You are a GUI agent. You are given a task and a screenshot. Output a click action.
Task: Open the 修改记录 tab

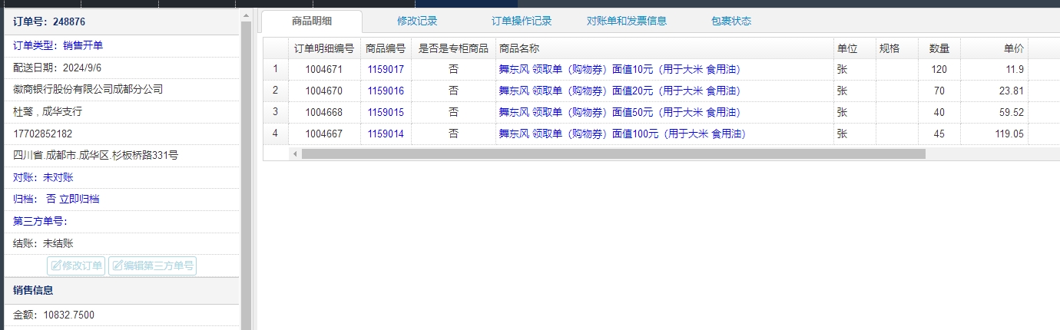click(x=417, y=21)
